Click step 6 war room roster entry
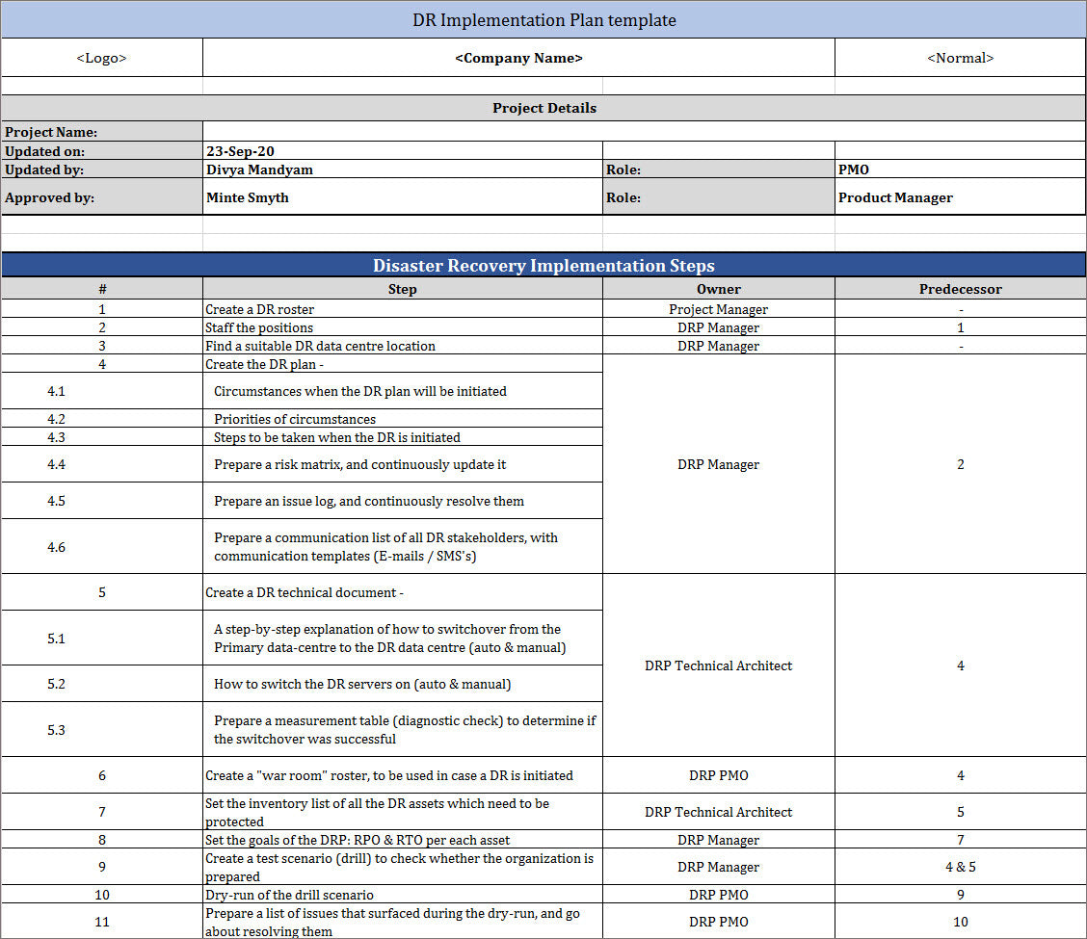1087x939 pixels. 389,775
